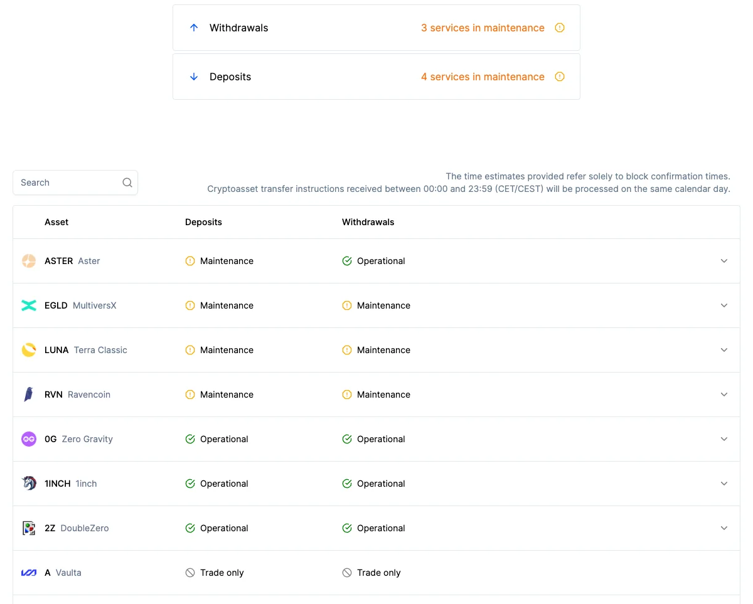Click 1INCH withdrawals operational check icon
Screen dimensions: 753x604
[347, 484]
